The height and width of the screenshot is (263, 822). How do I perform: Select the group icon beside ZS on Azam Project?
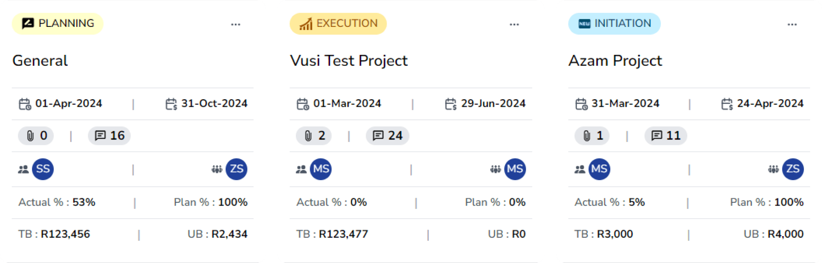point(773,169)
